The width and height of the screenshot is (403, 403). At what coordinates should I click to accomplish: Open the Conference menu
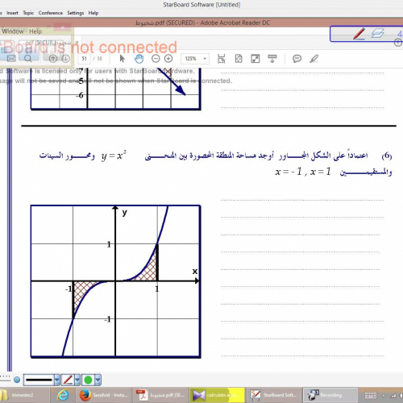51,13
